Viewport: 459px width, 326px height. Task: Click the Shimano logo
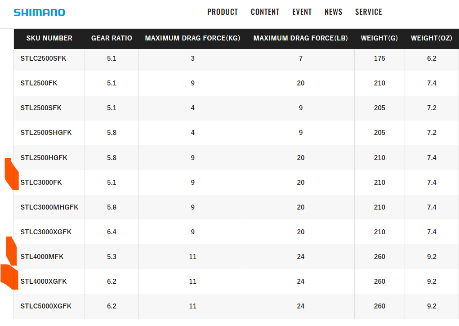click(x=39, y=12)
